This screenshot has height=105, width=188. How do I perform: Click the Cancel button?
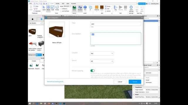point(120,82)
